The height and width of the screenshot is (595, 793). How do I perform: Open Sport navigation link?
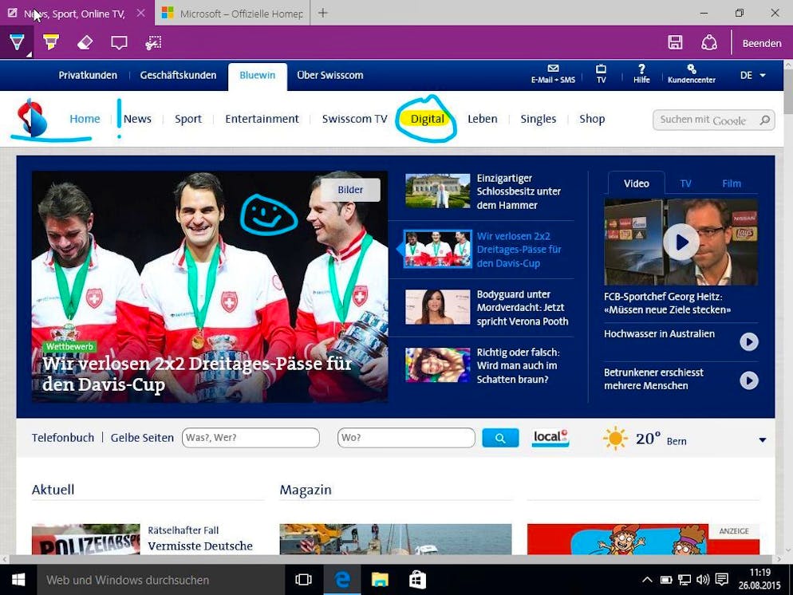(x=188, y=119)
